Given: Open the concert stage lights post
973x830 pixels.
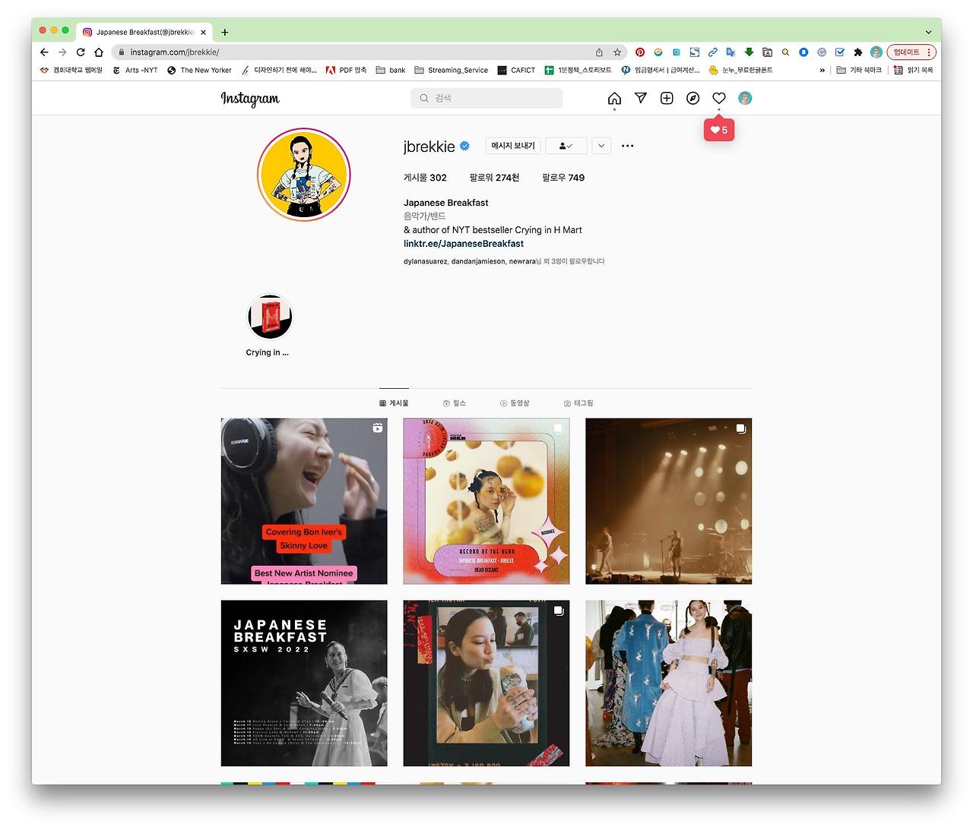Looking at the screenshot, I should pos(668,501).
